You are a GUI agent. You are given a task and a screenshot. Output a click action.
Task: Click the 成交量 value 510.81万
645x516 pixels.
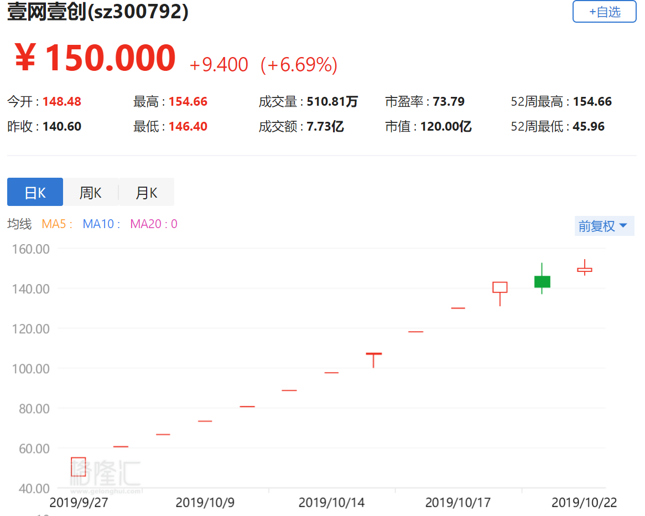click(332, 101)
